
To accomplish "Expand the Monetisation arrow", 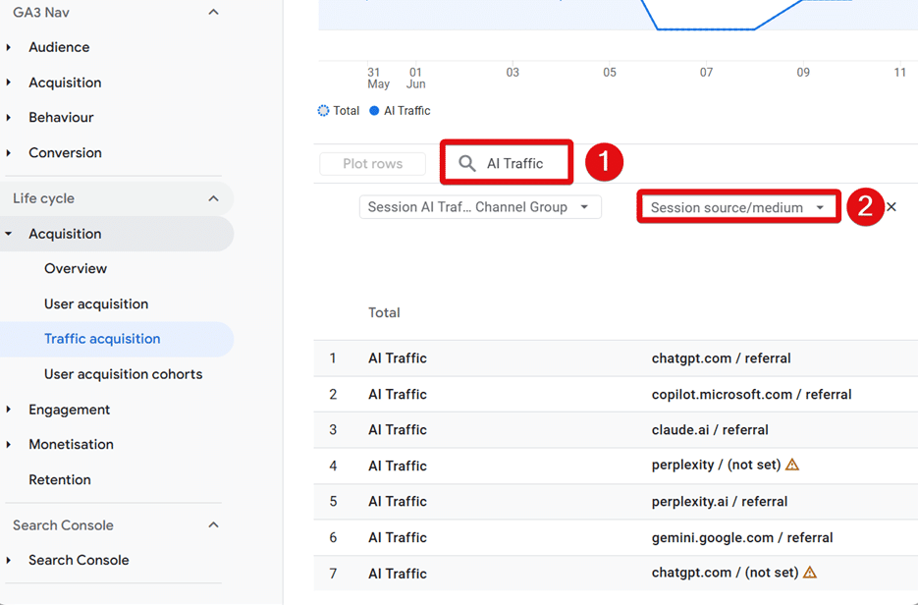I will [9, 445].
